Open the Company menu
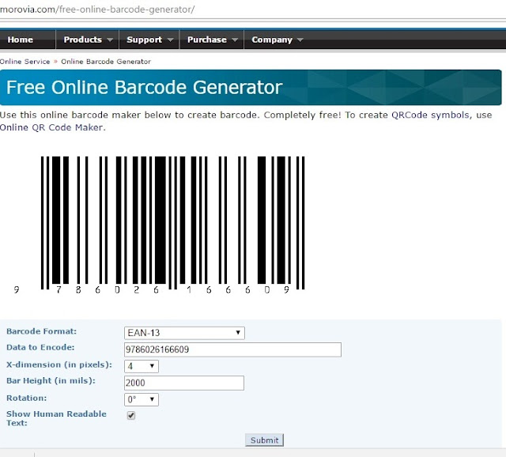This screenshot has height=457, width=506. tap(276, 40)
